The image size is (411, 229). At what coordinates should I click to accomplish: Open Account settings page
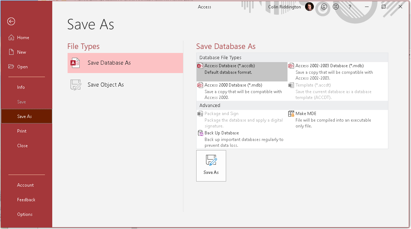point(25,185)
